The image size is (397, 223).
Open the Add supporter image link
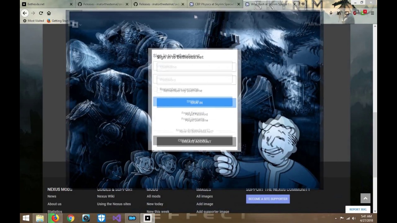213,212
